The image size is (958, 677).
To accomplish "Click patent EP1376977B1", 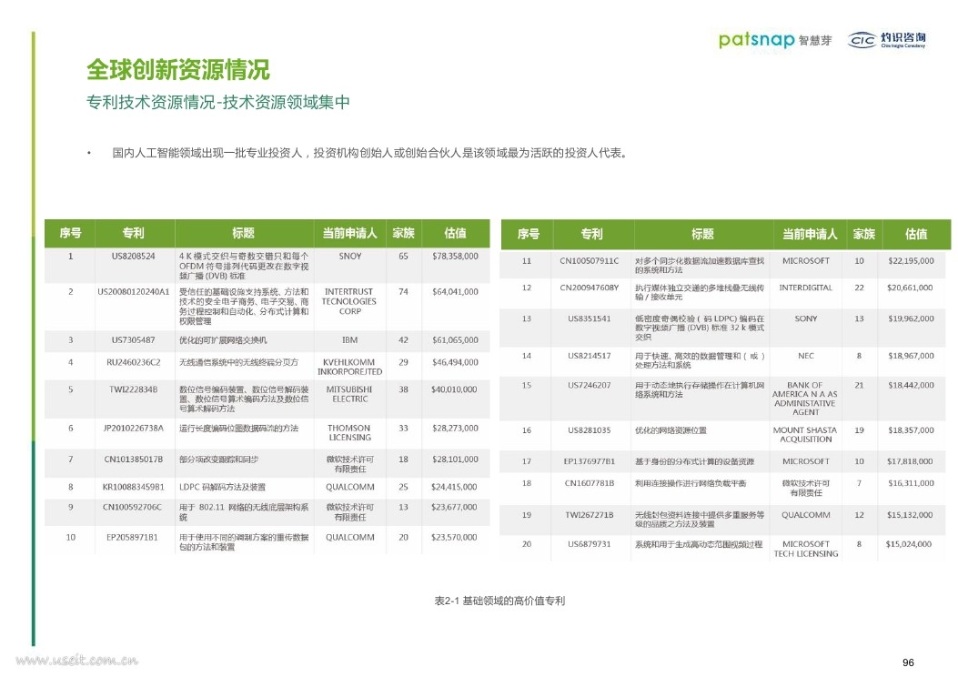I will (x=589, y=461).
